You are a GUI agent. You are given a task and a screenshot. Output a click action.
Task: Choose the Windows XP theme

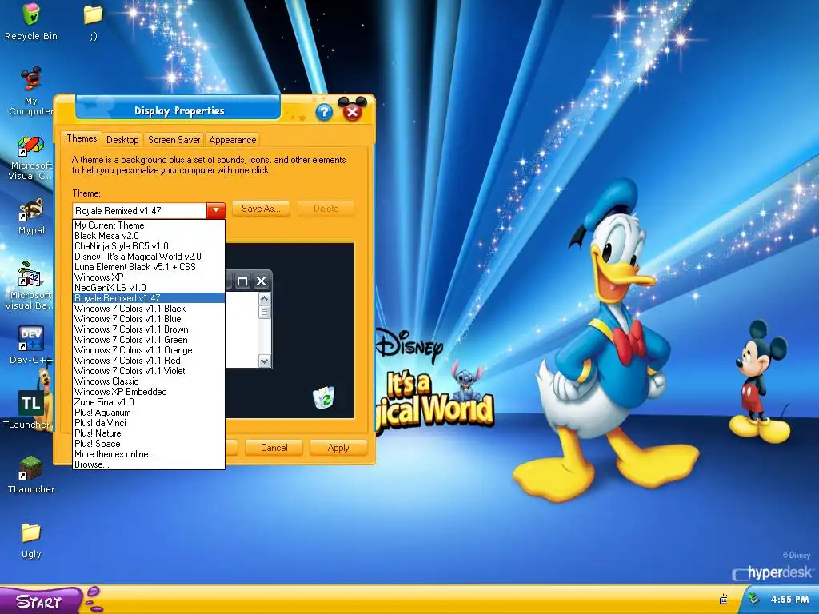click(149, 277)
